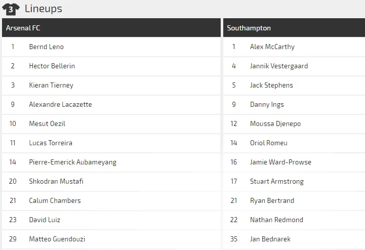Select Jannik Vestergaard in Southampton lineup
The height and width of the screenshot is (250, 365).
pos(279,66)
